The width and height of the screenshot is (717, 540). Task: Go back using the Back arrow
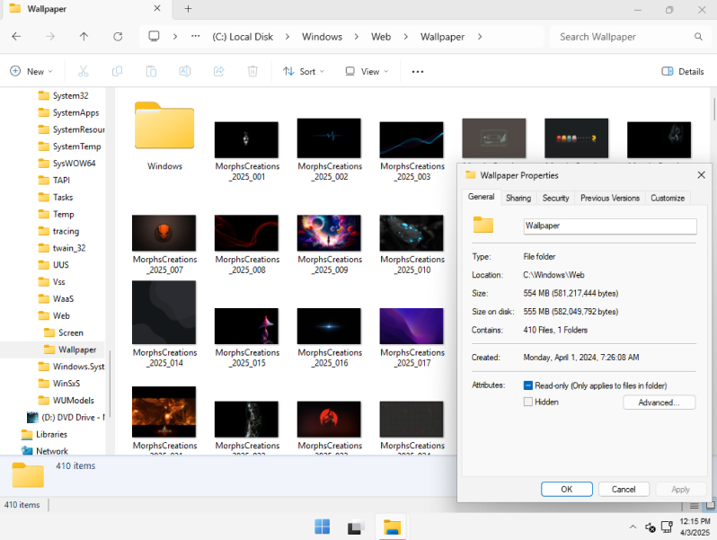[16, 37]
